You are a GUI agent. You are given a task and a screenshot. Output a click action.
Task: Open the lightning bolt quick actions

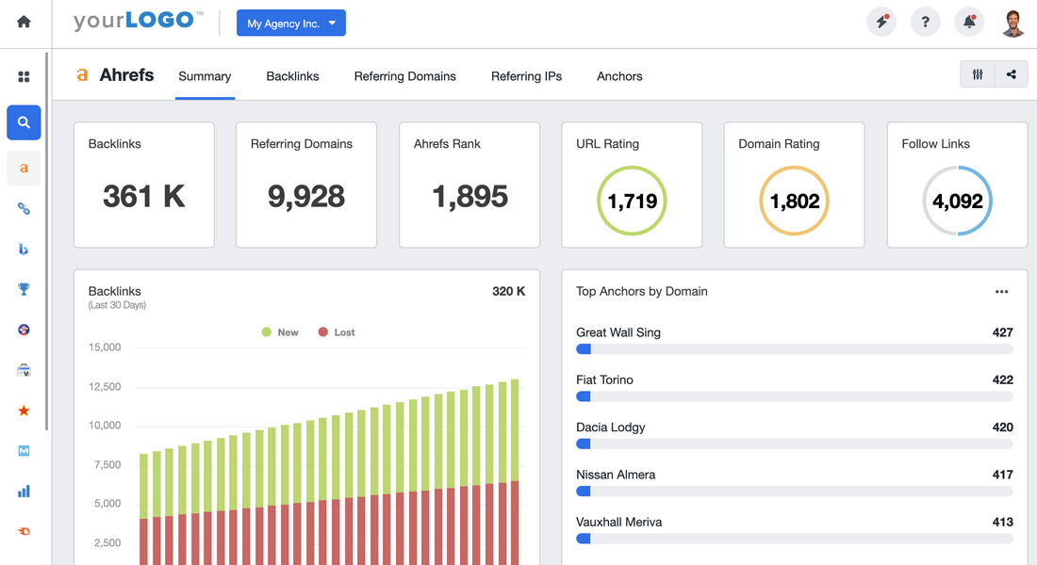(881, 22)
